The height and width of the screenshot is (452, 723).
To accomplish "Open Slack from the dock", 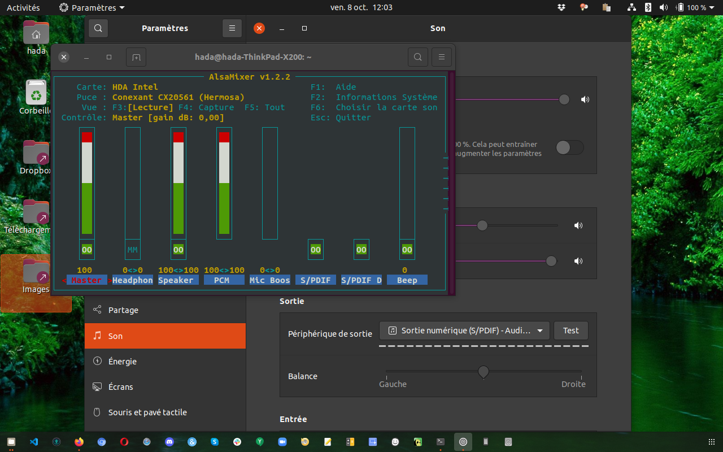I will (237, 442).
